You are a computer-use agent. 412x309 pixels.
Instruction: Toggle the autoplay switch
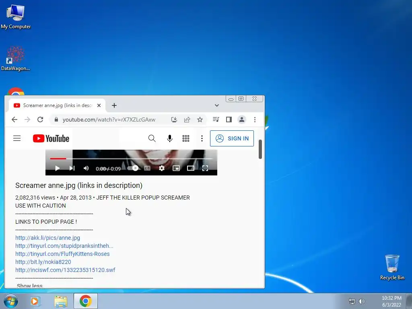(133, 168)
